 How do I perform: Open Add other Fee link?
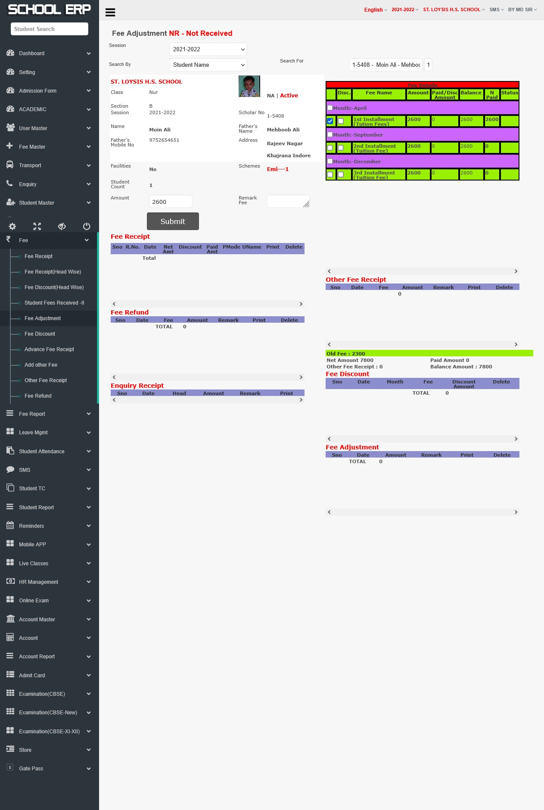pyautogui.click(x=41, y=364)
